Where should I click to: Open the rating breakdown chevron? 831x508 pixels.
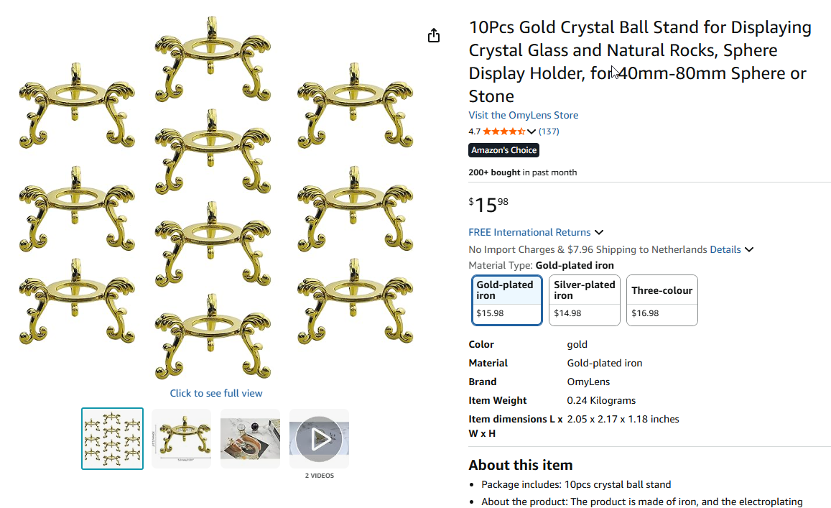click(x=531, y=131)
